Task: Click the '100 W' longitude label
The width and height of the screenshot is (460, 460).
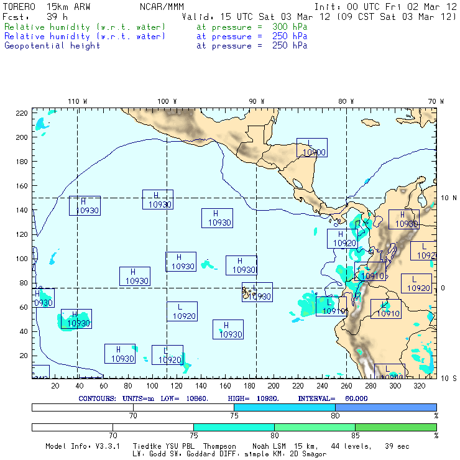Action: [x=167, y=101]
